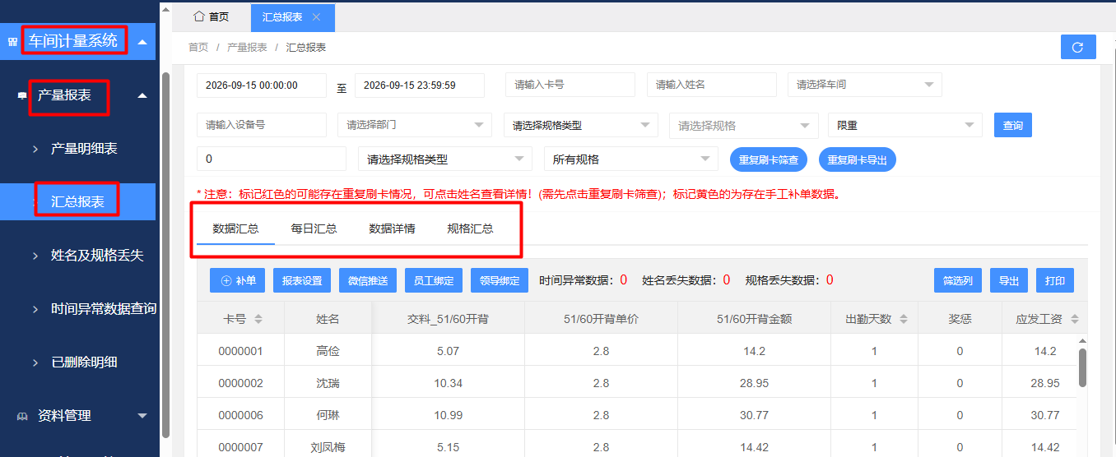The width and height of the screenshot is (1116, 457).
Task: Open the 请选择规格类型 dropdown beside 所有规格
Action: click(x=445, y=159)
